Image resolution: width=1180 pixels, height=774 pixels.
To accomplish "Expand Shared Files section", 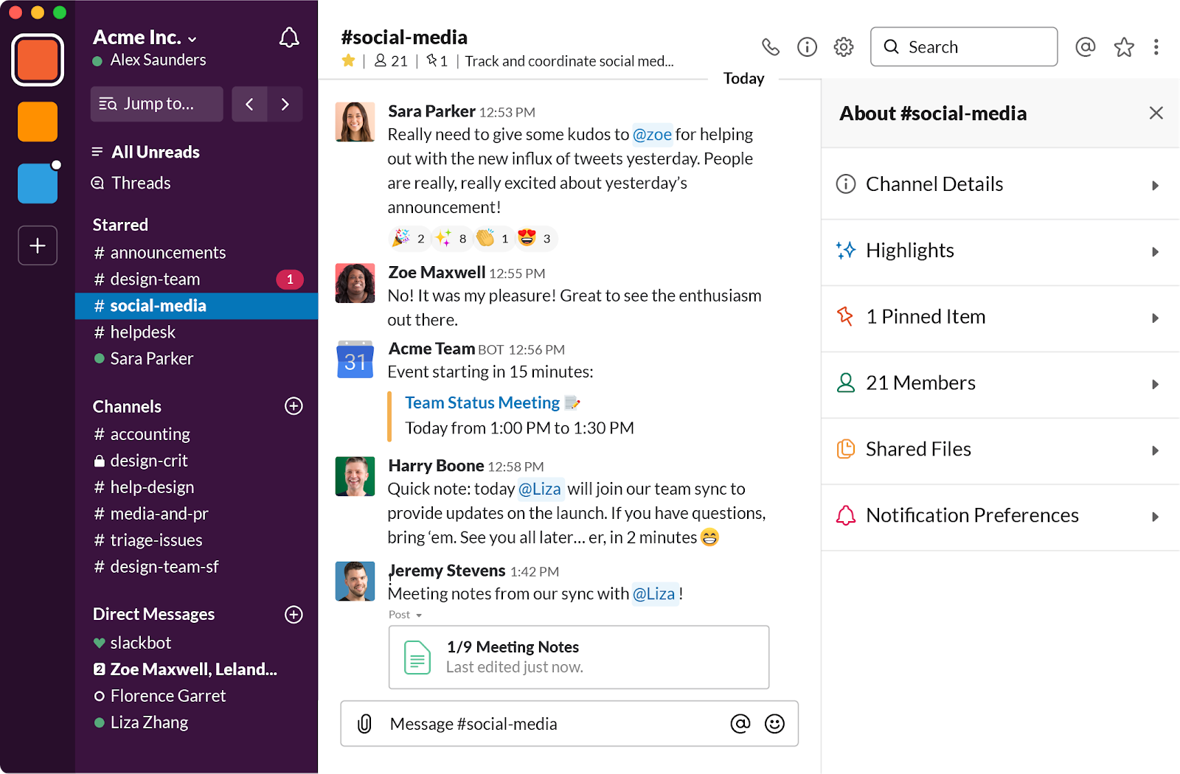I will coord(1000,450).
